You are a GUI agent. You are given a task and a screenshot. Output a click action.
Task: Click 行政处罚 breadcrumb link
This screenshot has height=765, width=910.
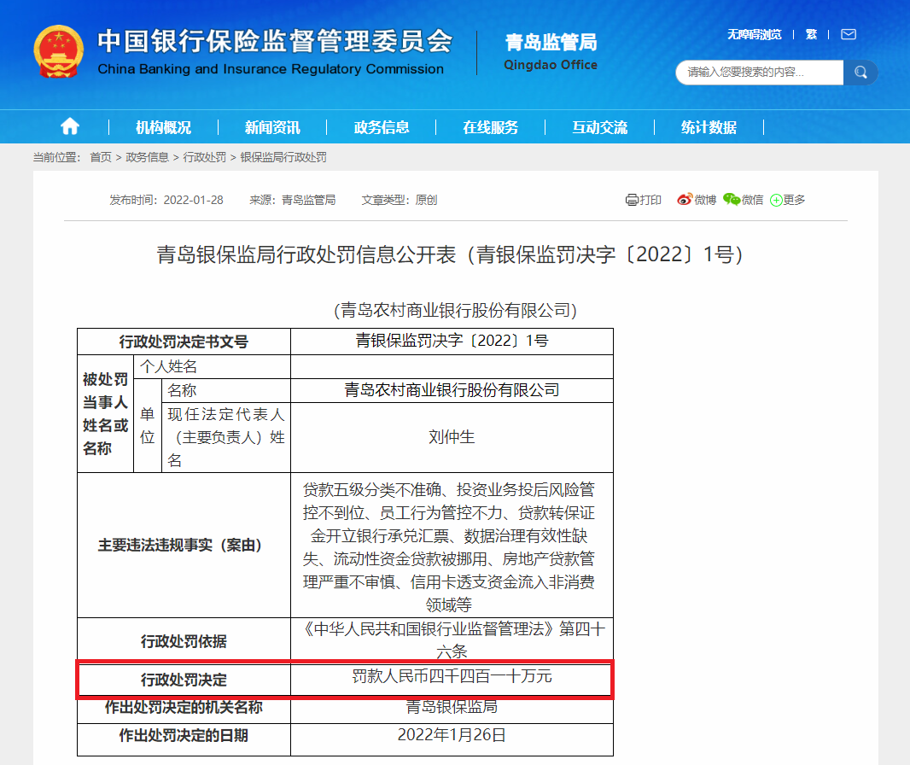coord(204,157)
